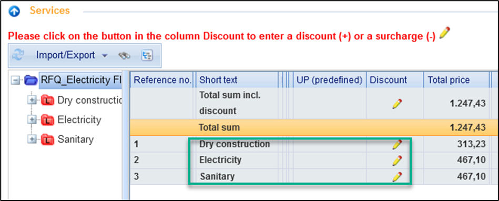Screen dimensions: 499x201
Task: Click the refresh icon in the toolbar
Action: click(x=18, y=56)
